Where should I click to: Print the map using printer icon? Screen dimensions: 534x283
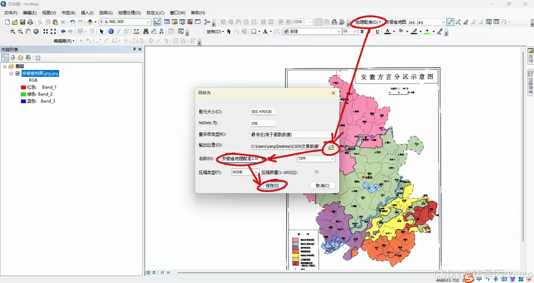pos(30,22)
